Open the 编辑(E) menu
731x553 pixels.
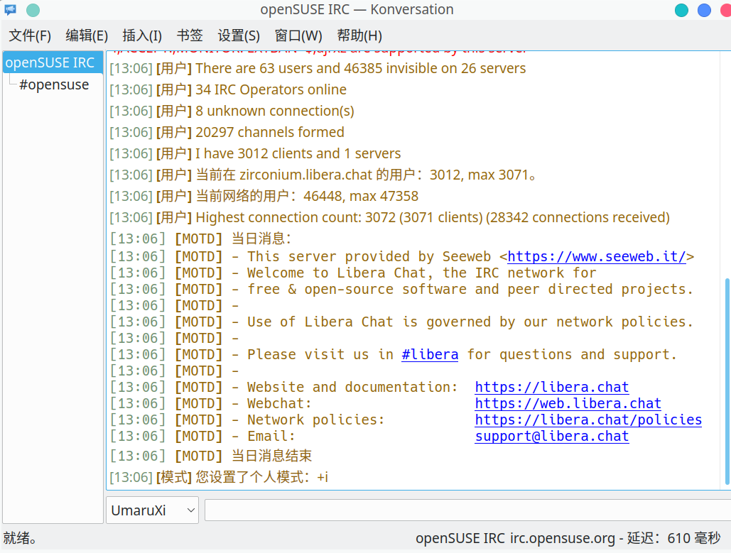point(87,35)
